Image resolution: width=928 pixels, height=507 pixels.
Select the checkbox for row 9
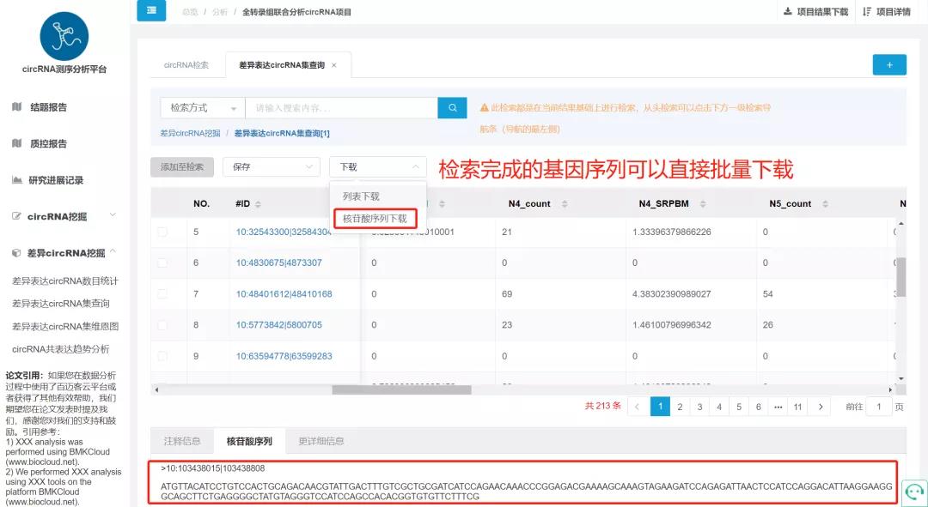(x=163, y=356)
